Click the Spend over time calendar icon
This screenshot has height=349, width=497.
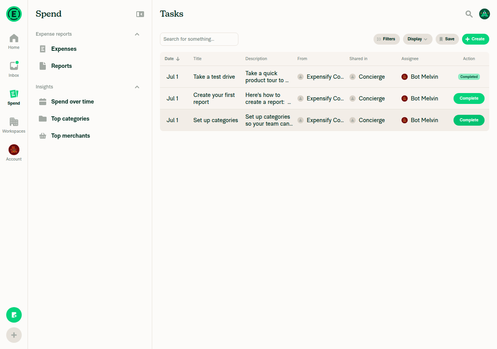[x=43, y=102]
